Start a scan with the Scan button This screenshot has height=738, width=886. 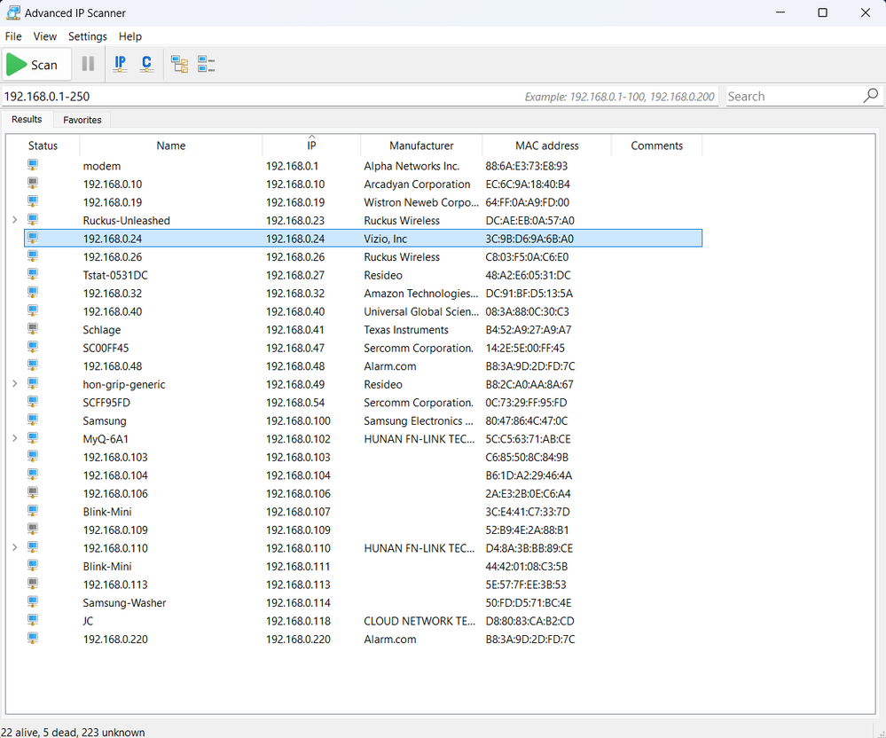click(x=36, y=63)
